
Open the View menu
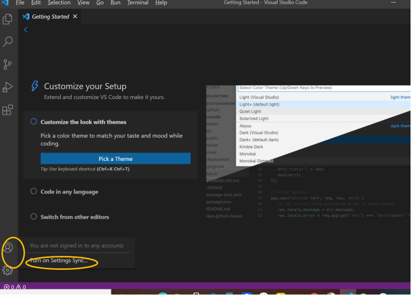point(83,3)
